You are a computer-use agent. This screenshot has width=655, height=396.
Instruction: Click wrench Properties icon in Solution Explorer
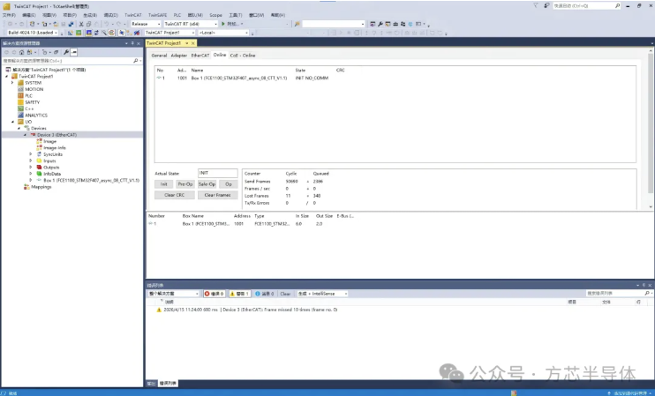66,52
